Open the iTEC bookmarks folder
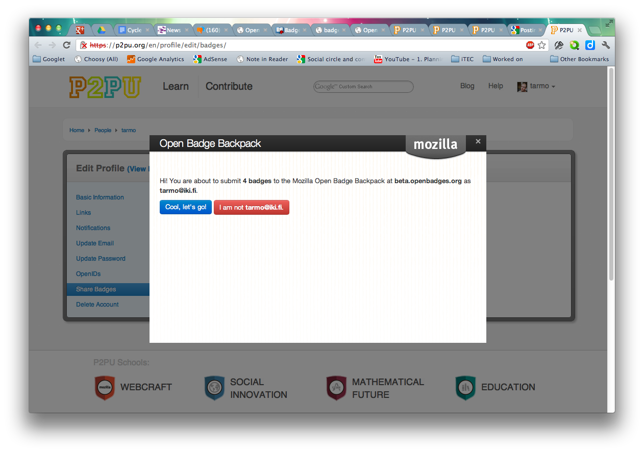This screenshot has height=453, width=644. [462, 59]
